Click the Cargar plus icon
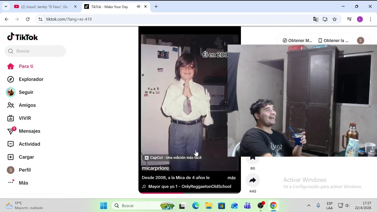377x212 pixels. (11, 157)
